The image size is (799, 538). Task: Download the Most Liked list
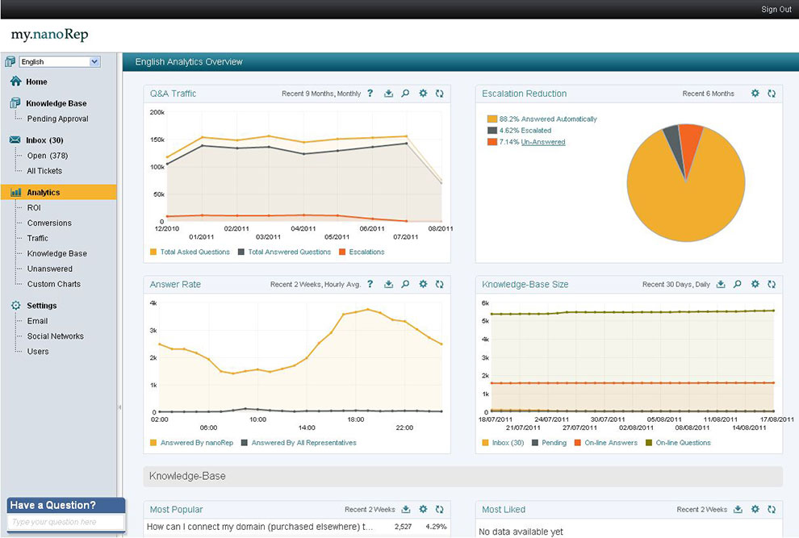tap(738, 509)
